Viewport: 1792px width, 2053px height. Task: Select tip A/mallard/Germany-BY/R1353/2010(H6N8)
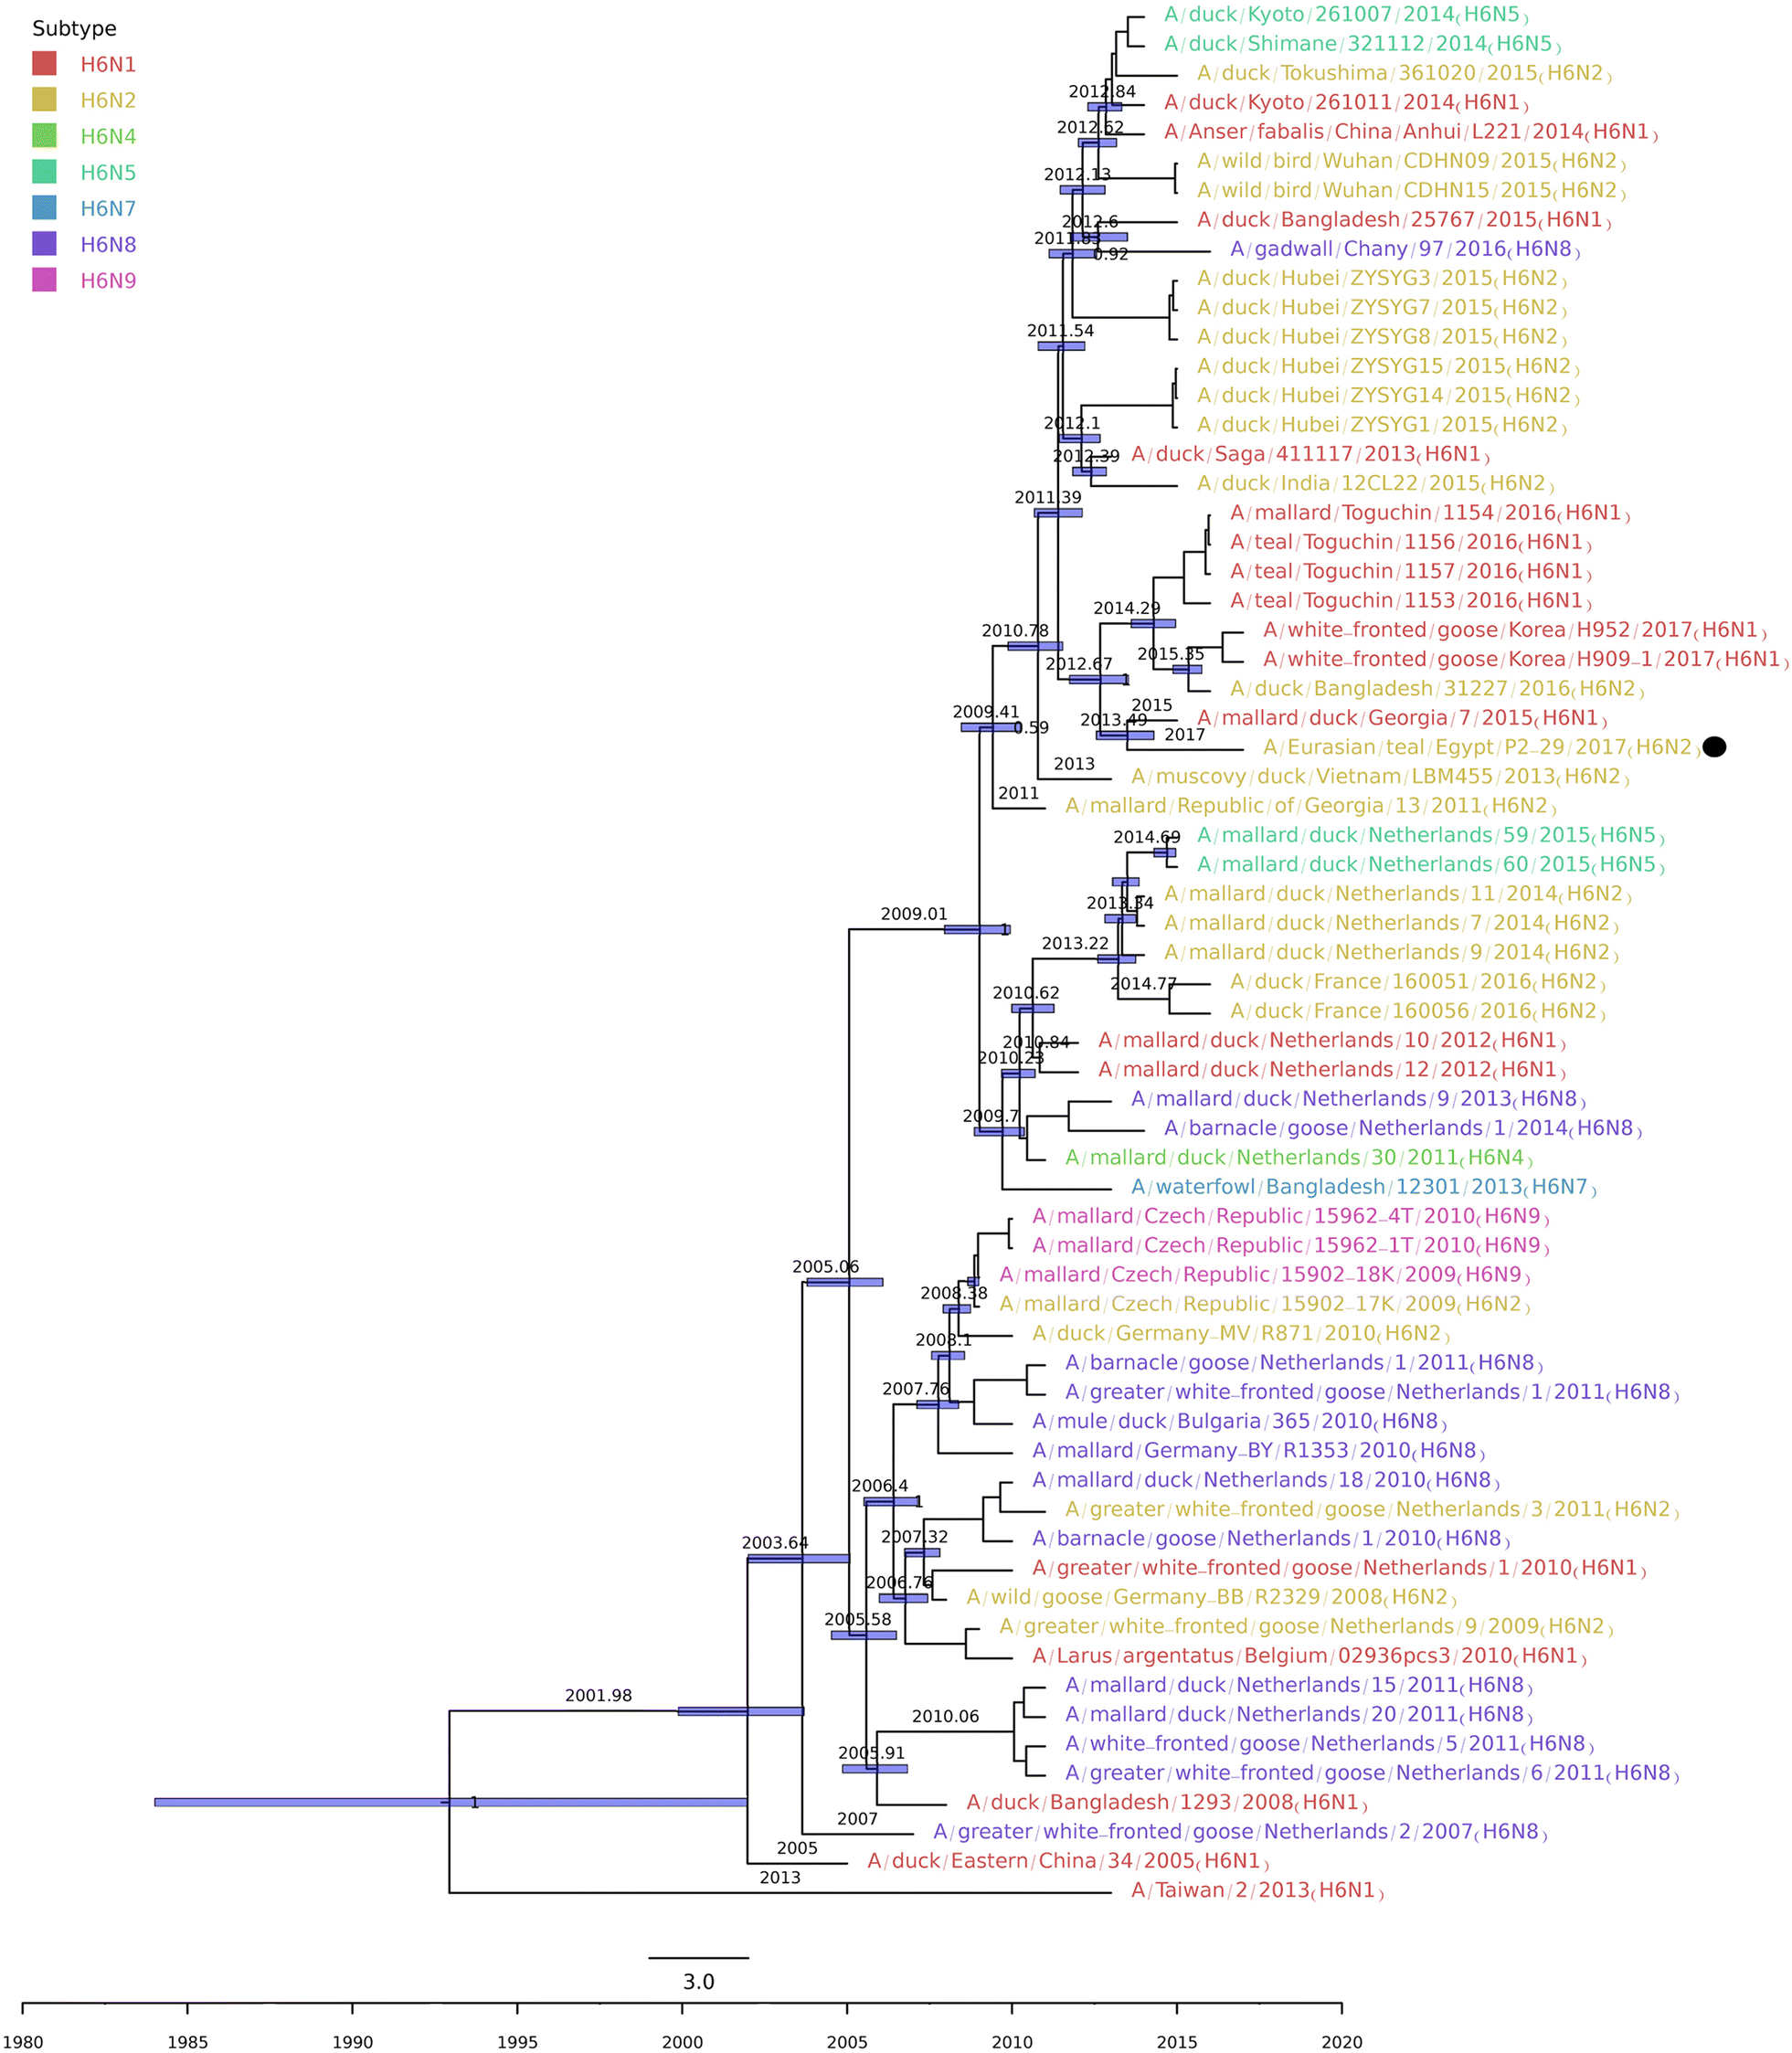(x=1259, y=1451)
